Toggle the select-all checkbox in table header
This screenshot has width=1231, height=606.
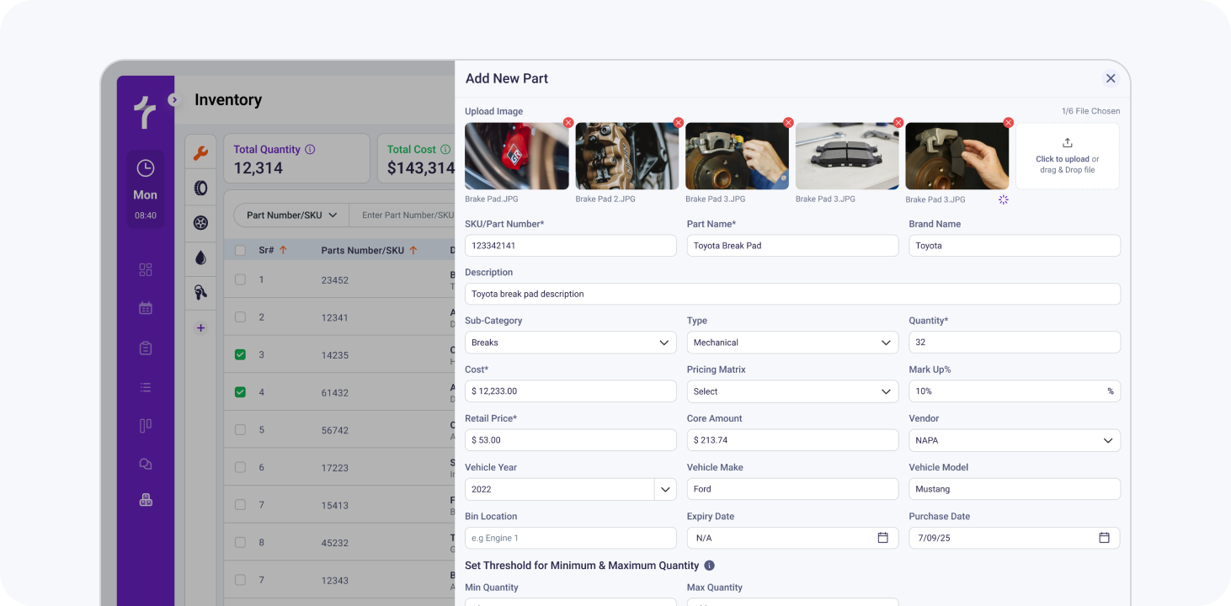(240, 250)
